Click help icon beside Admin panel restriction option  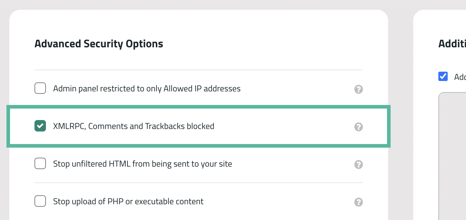point(358,89)
